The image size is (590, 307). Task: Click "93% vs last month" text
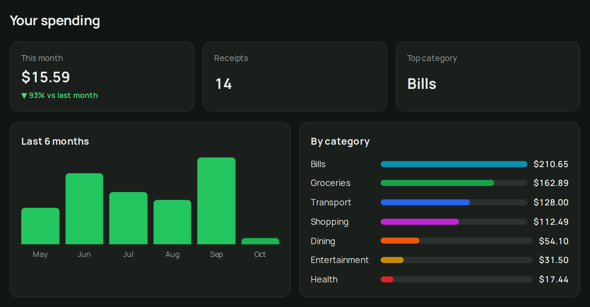pos(63,95)
